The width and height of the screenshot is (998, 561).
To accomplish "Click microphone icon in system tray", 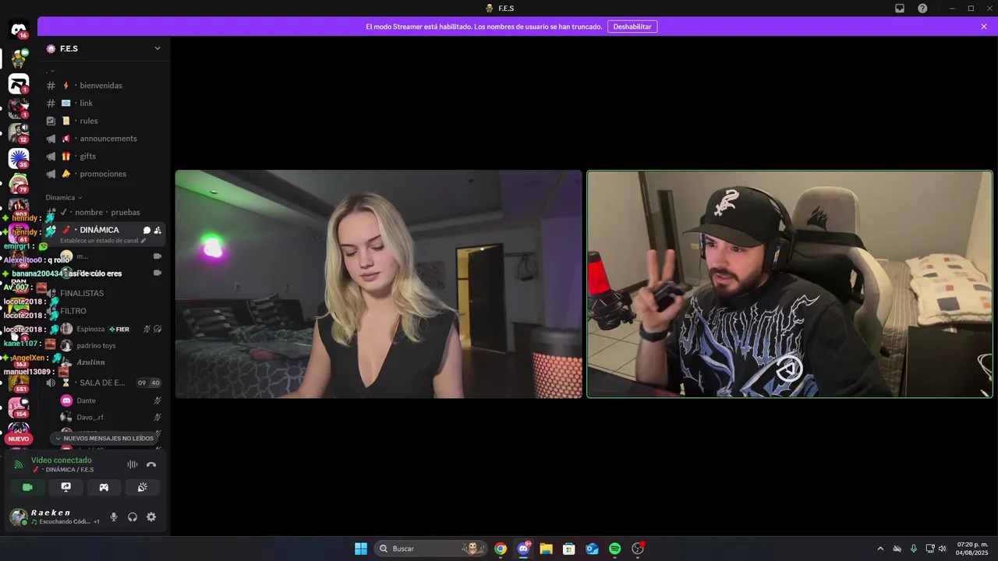I will point(913,549).
